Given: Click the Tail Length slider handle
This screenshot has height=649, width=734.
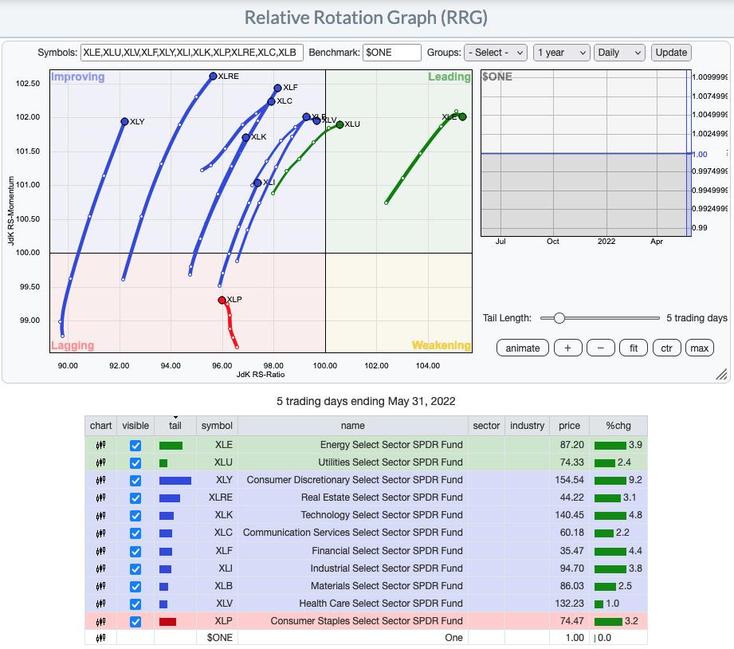Looking at the screenshot, I should tap(559, 318).
